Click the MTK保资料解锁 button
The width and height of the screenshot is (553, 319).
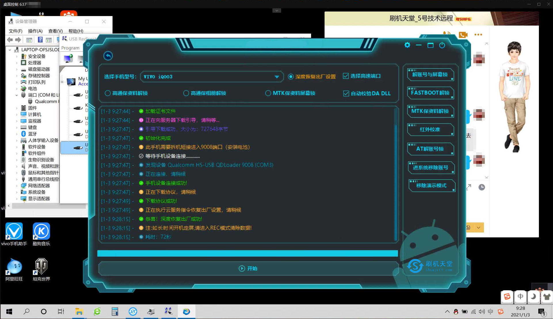[x=430, y=111]
